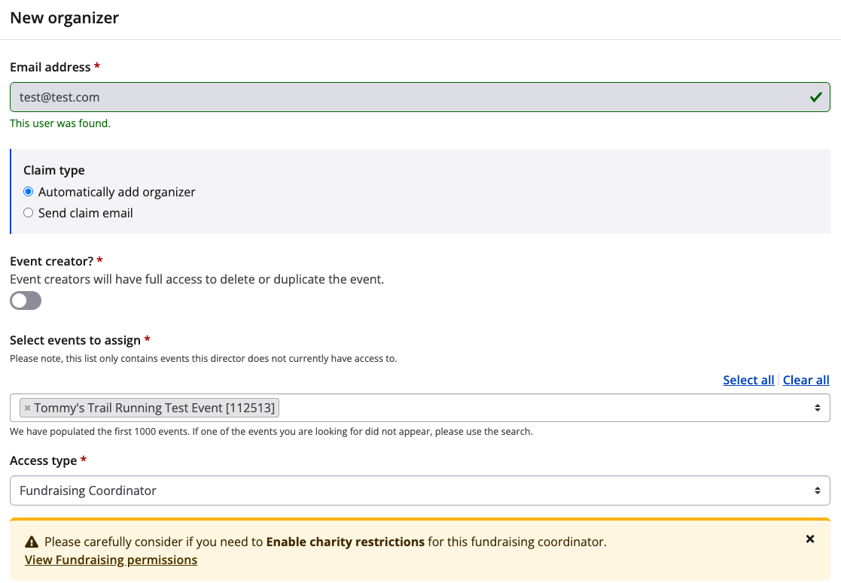Screen dimensions: 841x583
Task: Click the Select events to assign label
Action: [75, 340]
